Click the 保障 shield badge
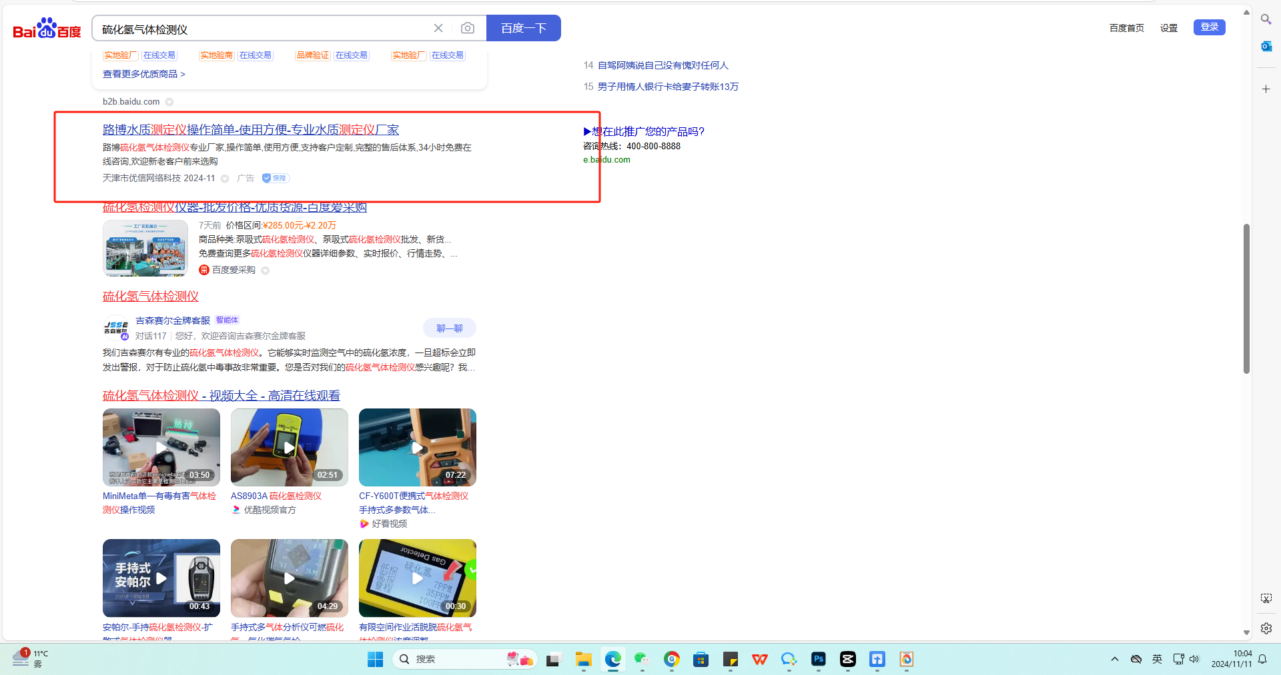1281x675 pixels. [276, 178]
